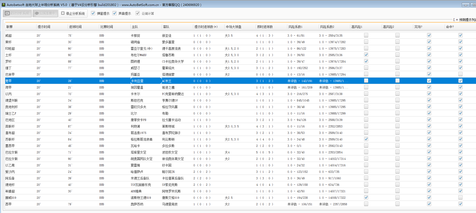Click AC米兰 away team cell
Screen dimensions: 476x213
click(x=167, y=81)
